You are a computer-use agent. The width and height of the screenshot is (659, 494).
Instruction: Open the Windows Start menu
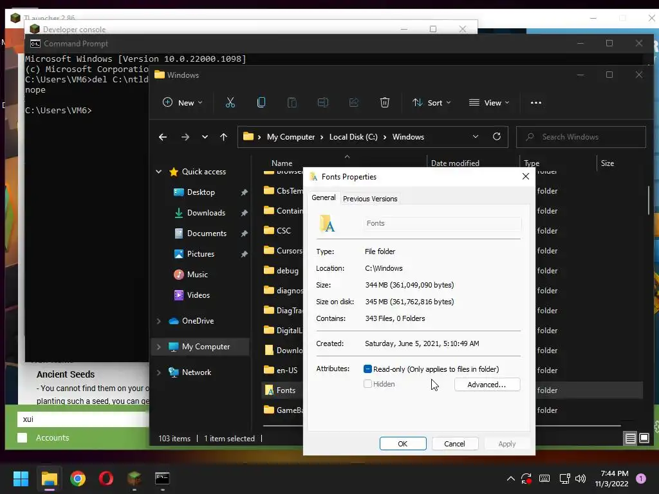[x=21, y=479]
